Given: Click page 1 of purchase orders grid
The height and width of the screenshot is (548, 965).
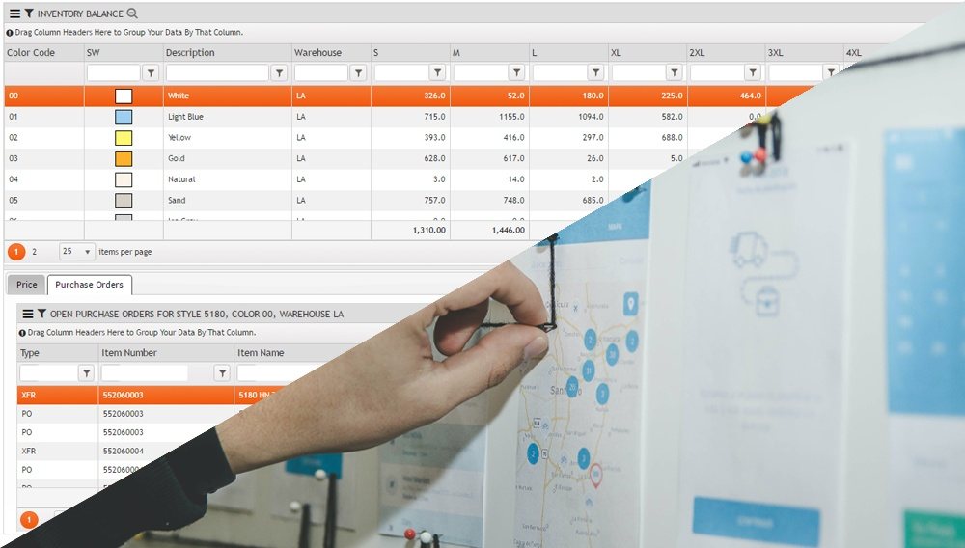Looking at the screenshot, I should [x=29, y=520].
